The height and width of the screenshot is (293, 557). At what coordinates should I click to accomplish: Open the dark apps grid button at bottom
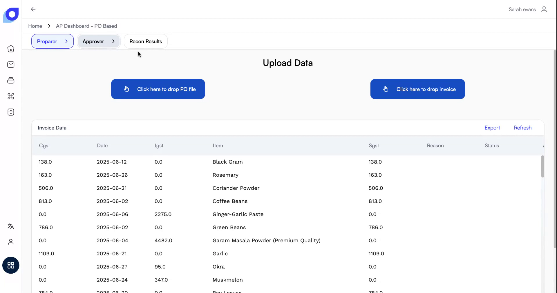[x=11, y=265]
